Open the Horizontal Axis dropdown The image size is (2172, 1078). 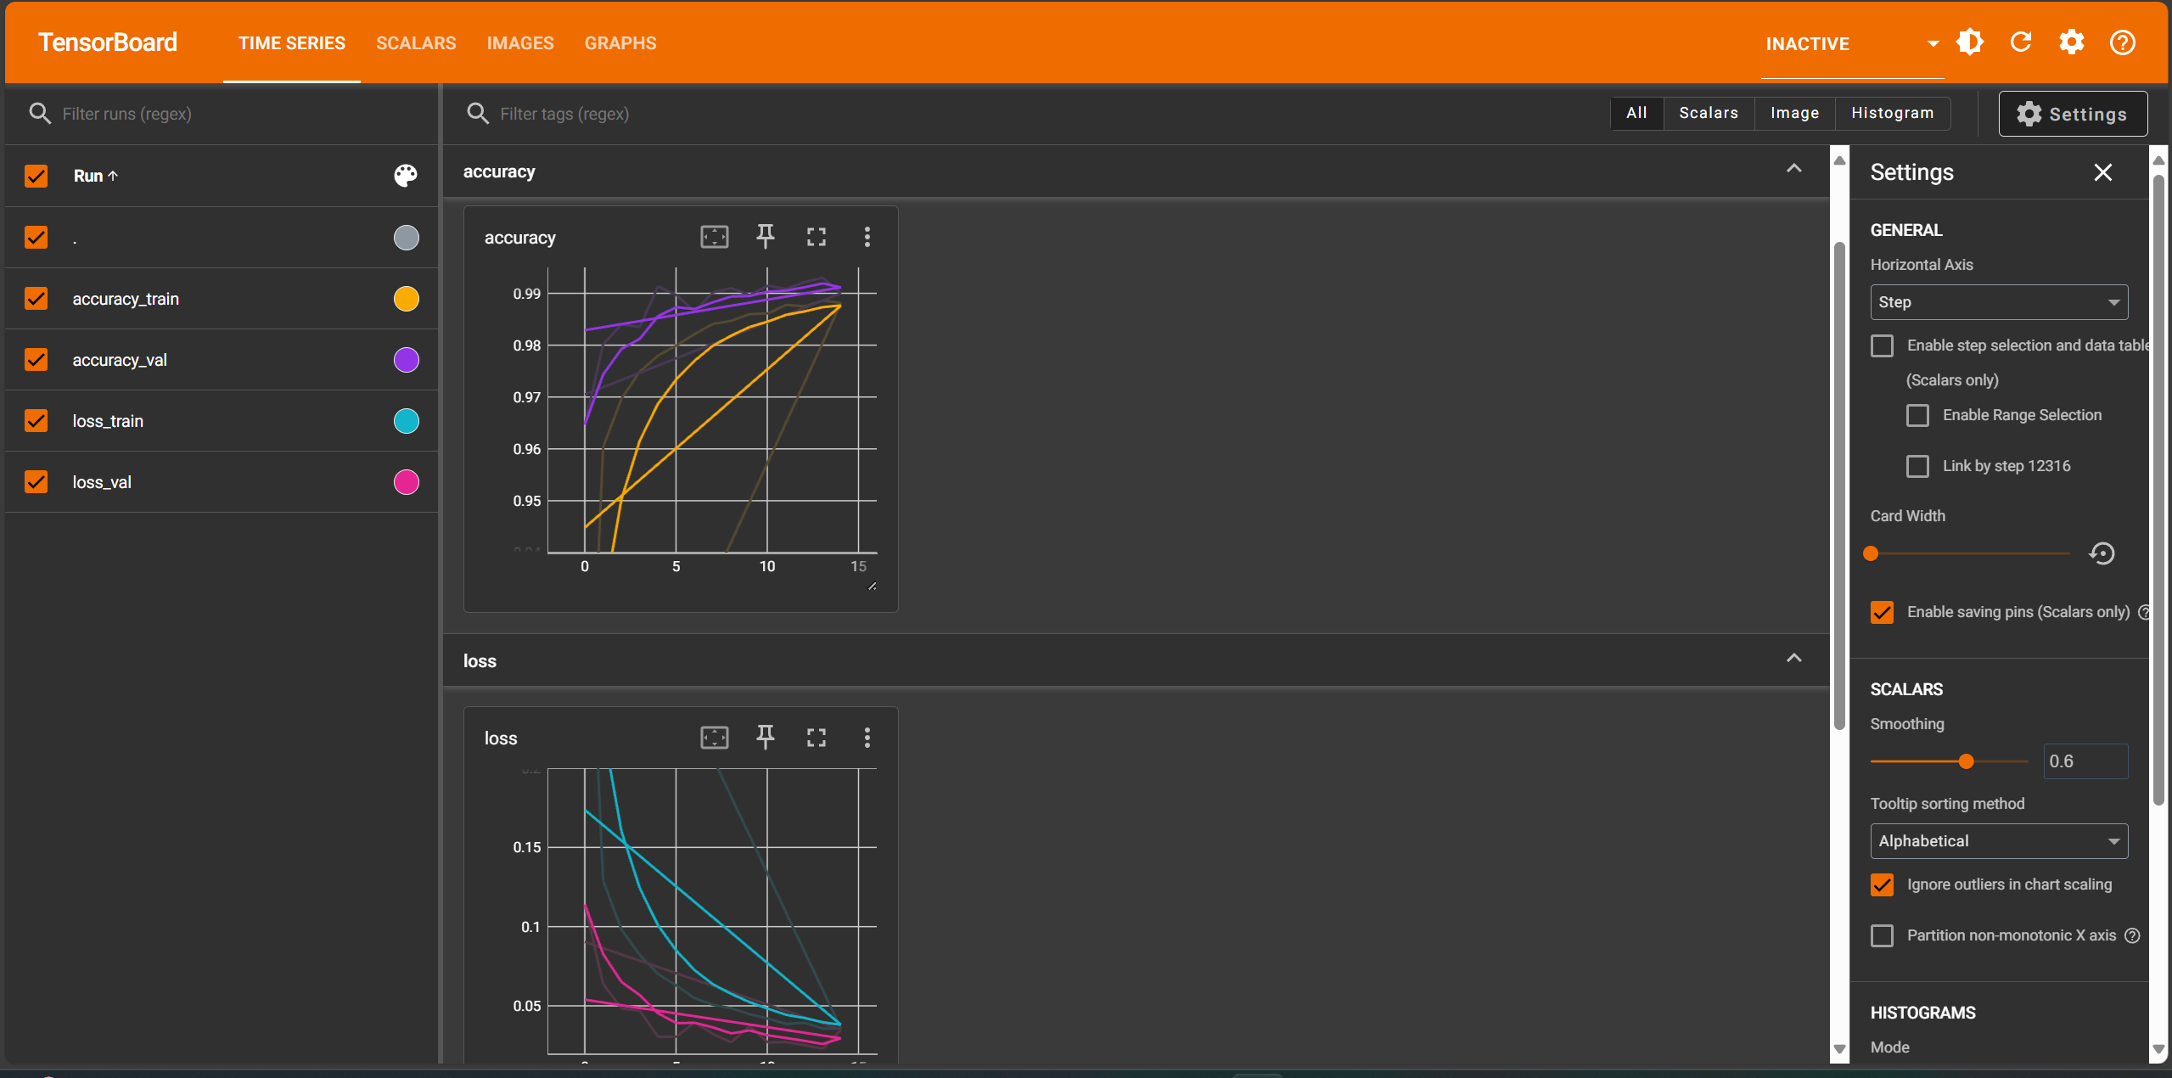click(1997, 301)
